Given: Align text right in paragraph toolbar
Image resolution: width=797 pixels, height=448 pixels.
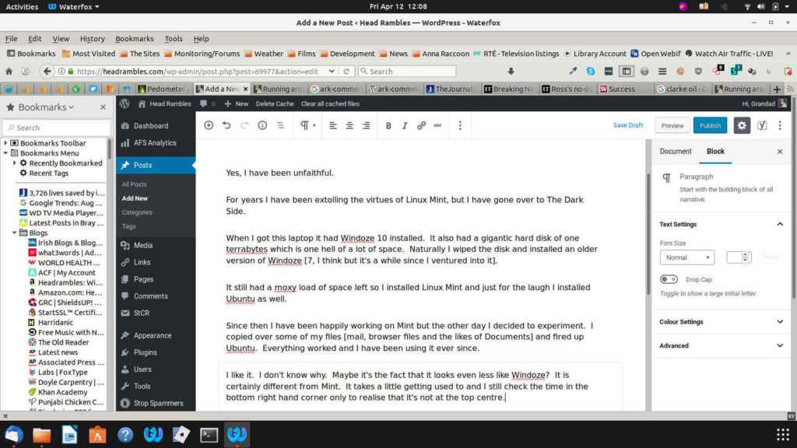Looking at the screenshot, I should pos(366,125).
